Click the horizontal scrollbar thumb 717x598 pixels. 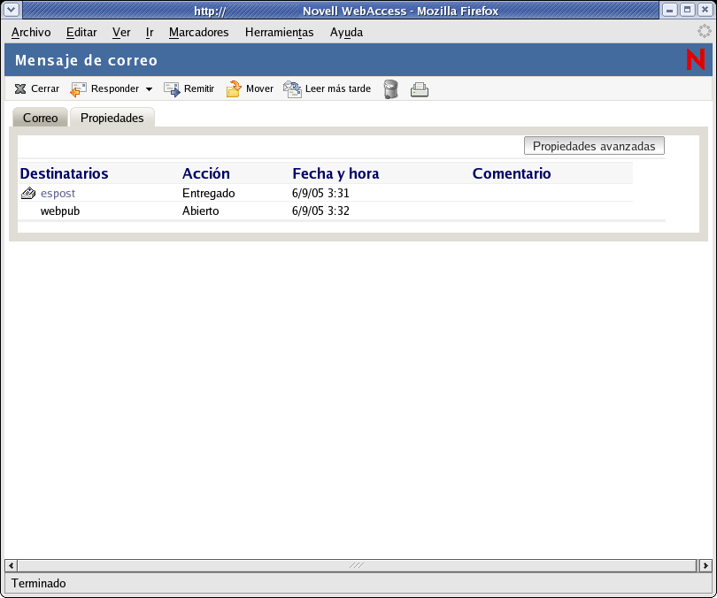point(357,565)
